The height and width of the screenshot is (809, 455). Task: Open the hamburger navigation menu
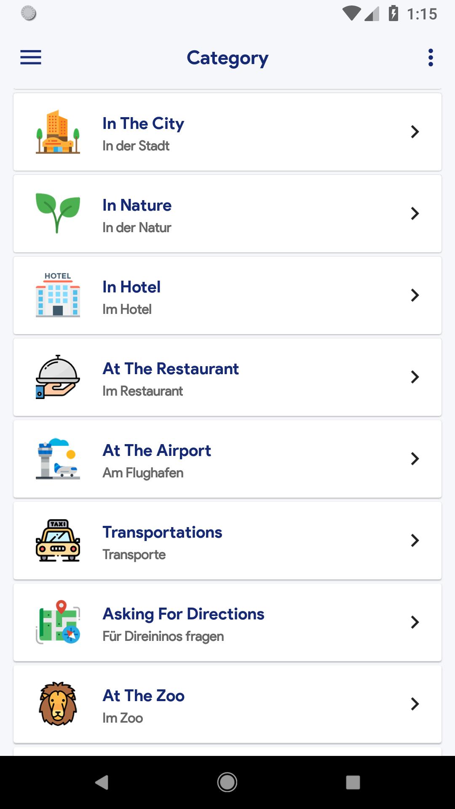point(31,57)
